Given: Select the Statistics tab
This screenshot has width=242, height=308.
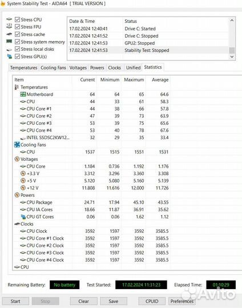Looking at the screenshot, I should [153, 67].
